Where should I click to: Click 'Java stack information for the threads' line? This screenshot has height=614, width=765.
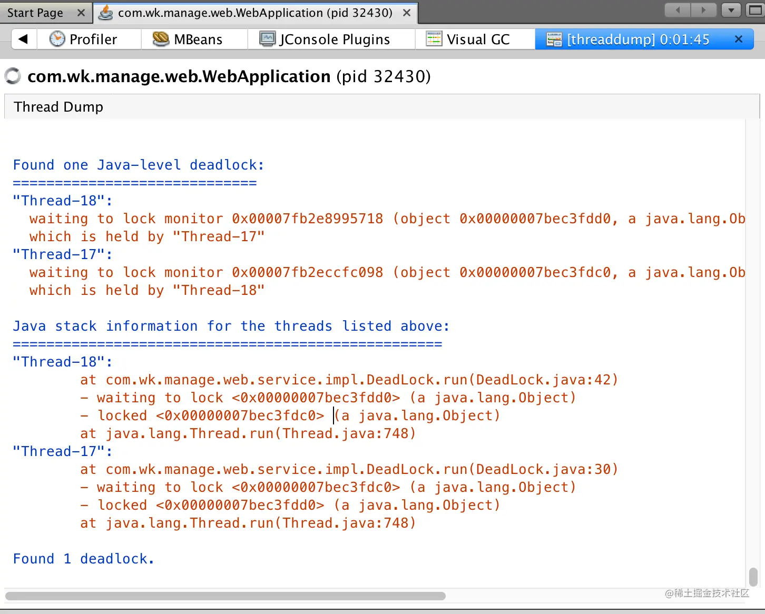coord(231,326)
